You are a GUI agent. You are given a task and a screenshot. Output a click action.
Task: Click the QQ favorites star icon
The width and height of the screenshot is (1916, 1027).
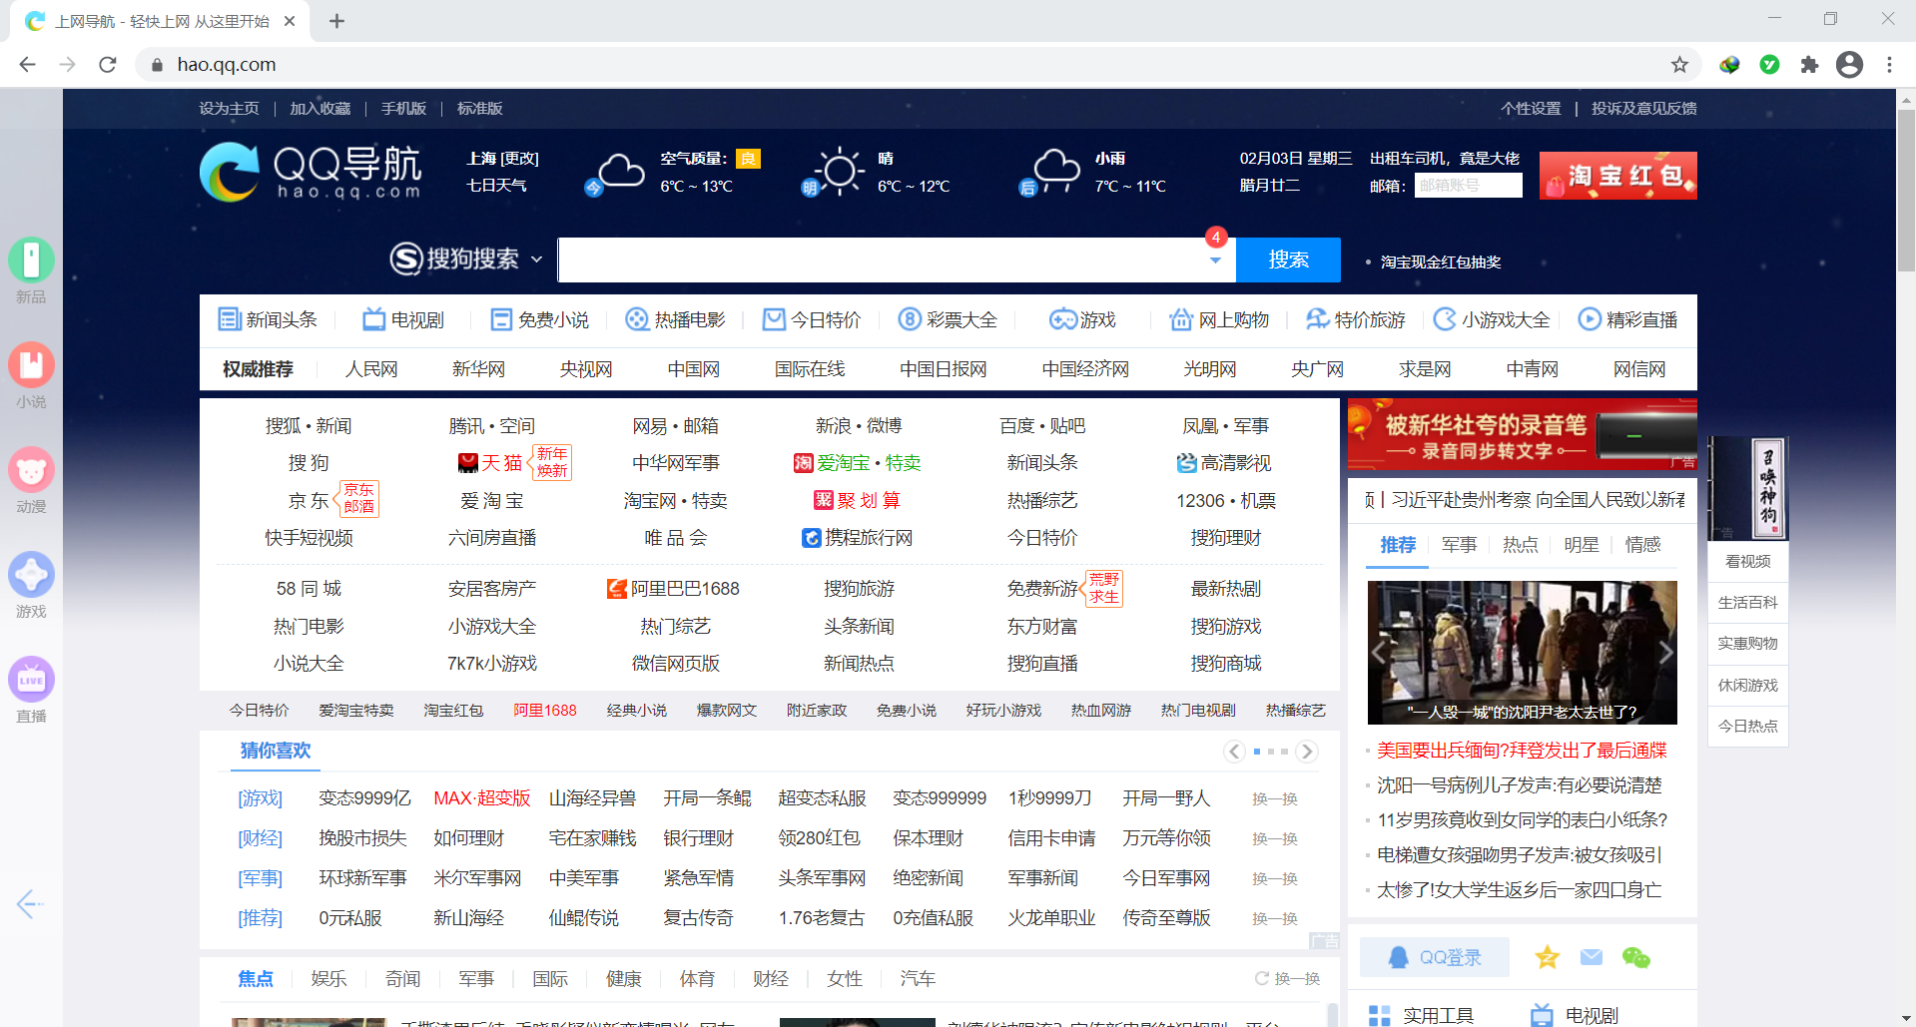1548,957
